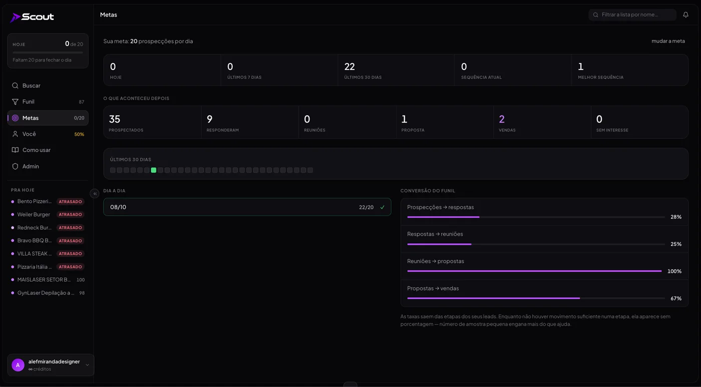
Task: Click the 1 Proposta stat card
Action: [445, 122]
